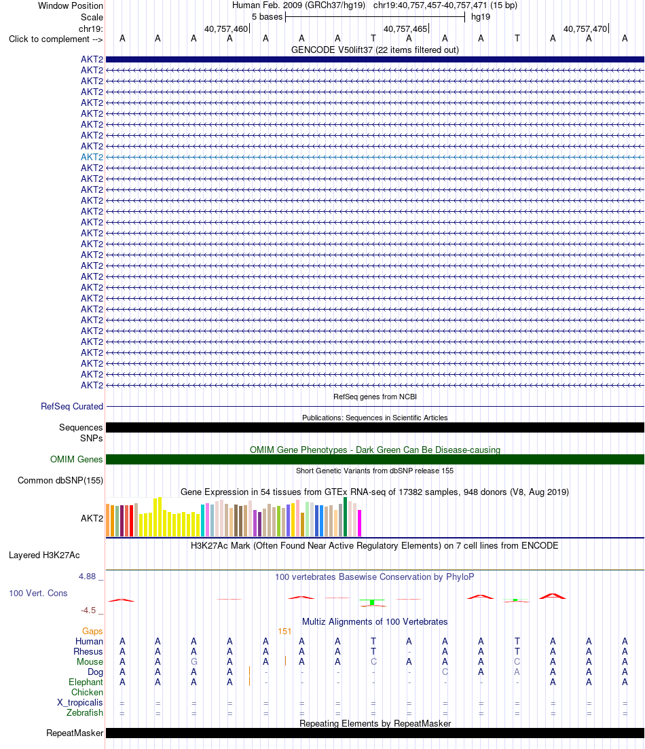Click the Gaps row label
Screen dimensions: 645x749
[92, 632]
